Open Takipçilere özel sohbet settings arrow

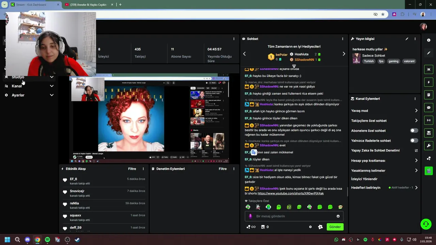(416, 120)
